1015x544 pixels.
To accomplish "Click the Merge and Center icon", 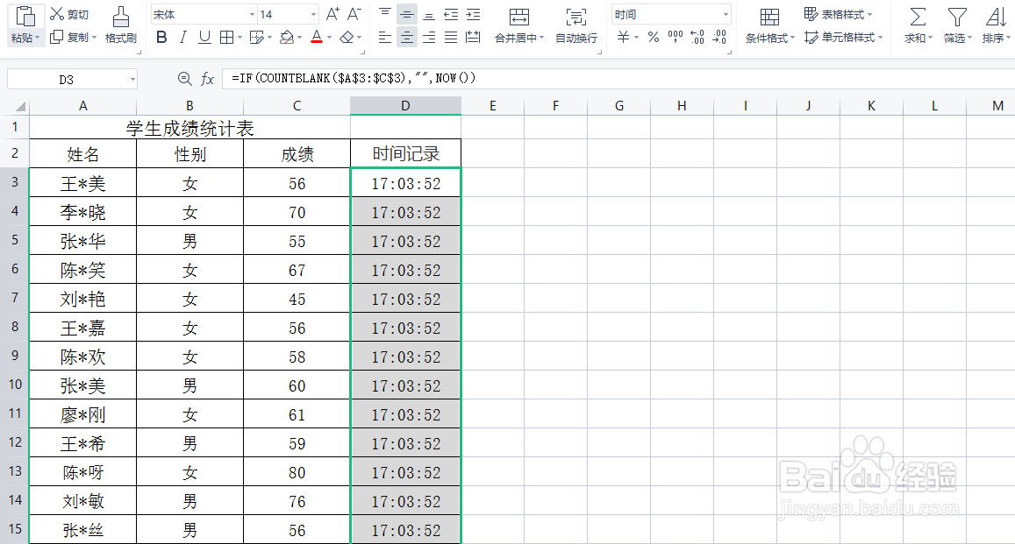I will tap(519, 17).
